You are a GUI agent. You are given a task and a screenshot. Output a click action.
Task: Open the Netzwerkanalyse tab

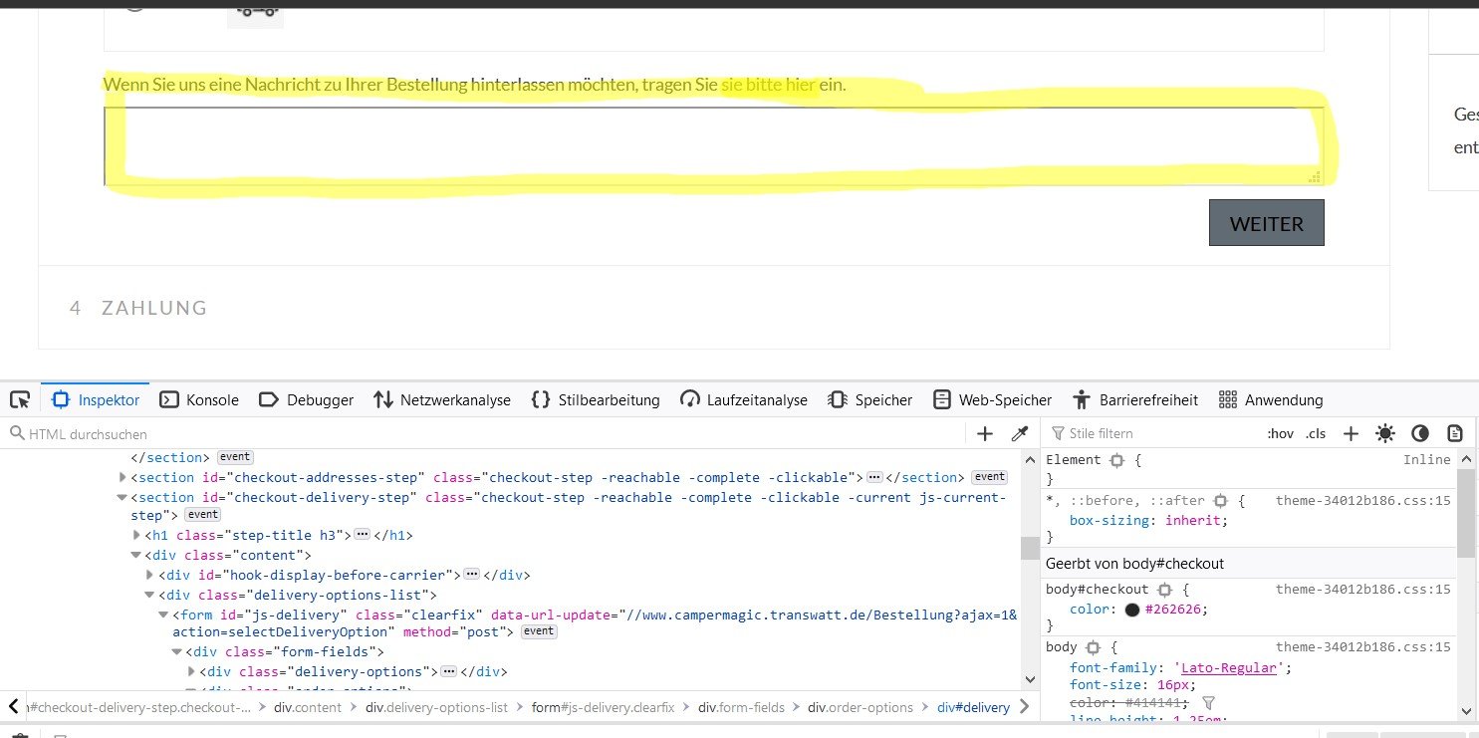(x=442, y=400)
